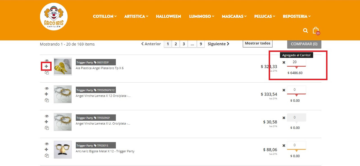The height and width of the screenshot is (166, 360).
Task: Click the Mostrar todos button
Action: [x=258, y=43]
